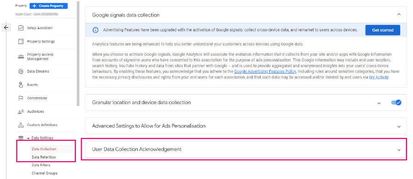Click the Events touch icon
The width and height of the screenshot is (413, 179).
[x=21, y=84]
